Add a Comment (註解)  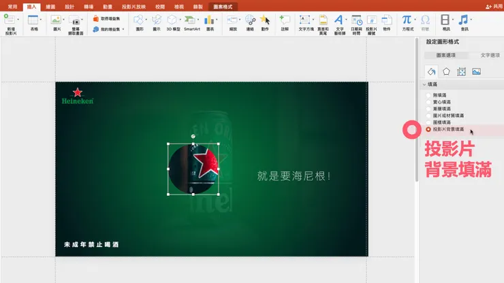click(x=285, y=23)
